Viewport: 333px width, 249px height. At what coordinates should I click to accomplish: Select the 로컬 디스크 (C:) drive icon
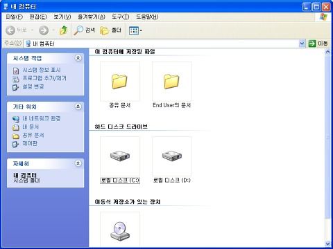[120, 156]
